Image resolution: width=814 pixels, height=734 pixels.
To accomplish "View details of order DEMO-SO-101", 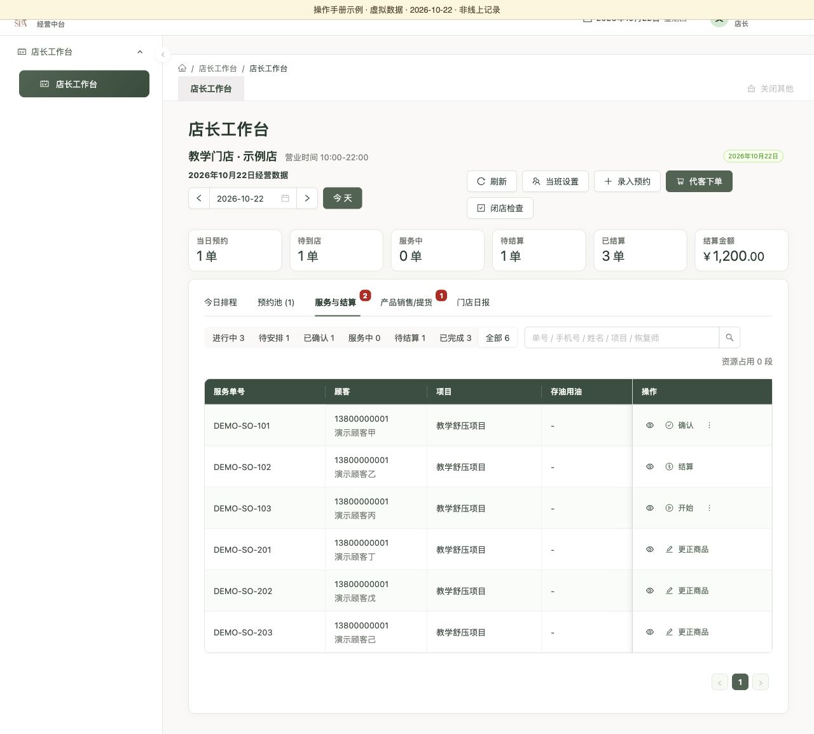I will [x=650, y=426].
